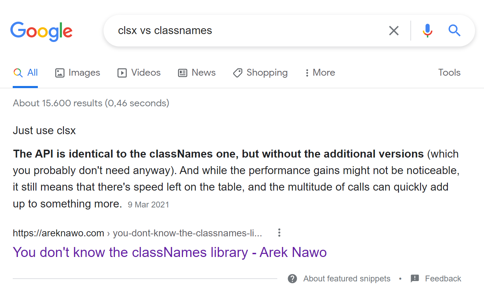Send Feedback on the snippet

(x=443, y=279)
